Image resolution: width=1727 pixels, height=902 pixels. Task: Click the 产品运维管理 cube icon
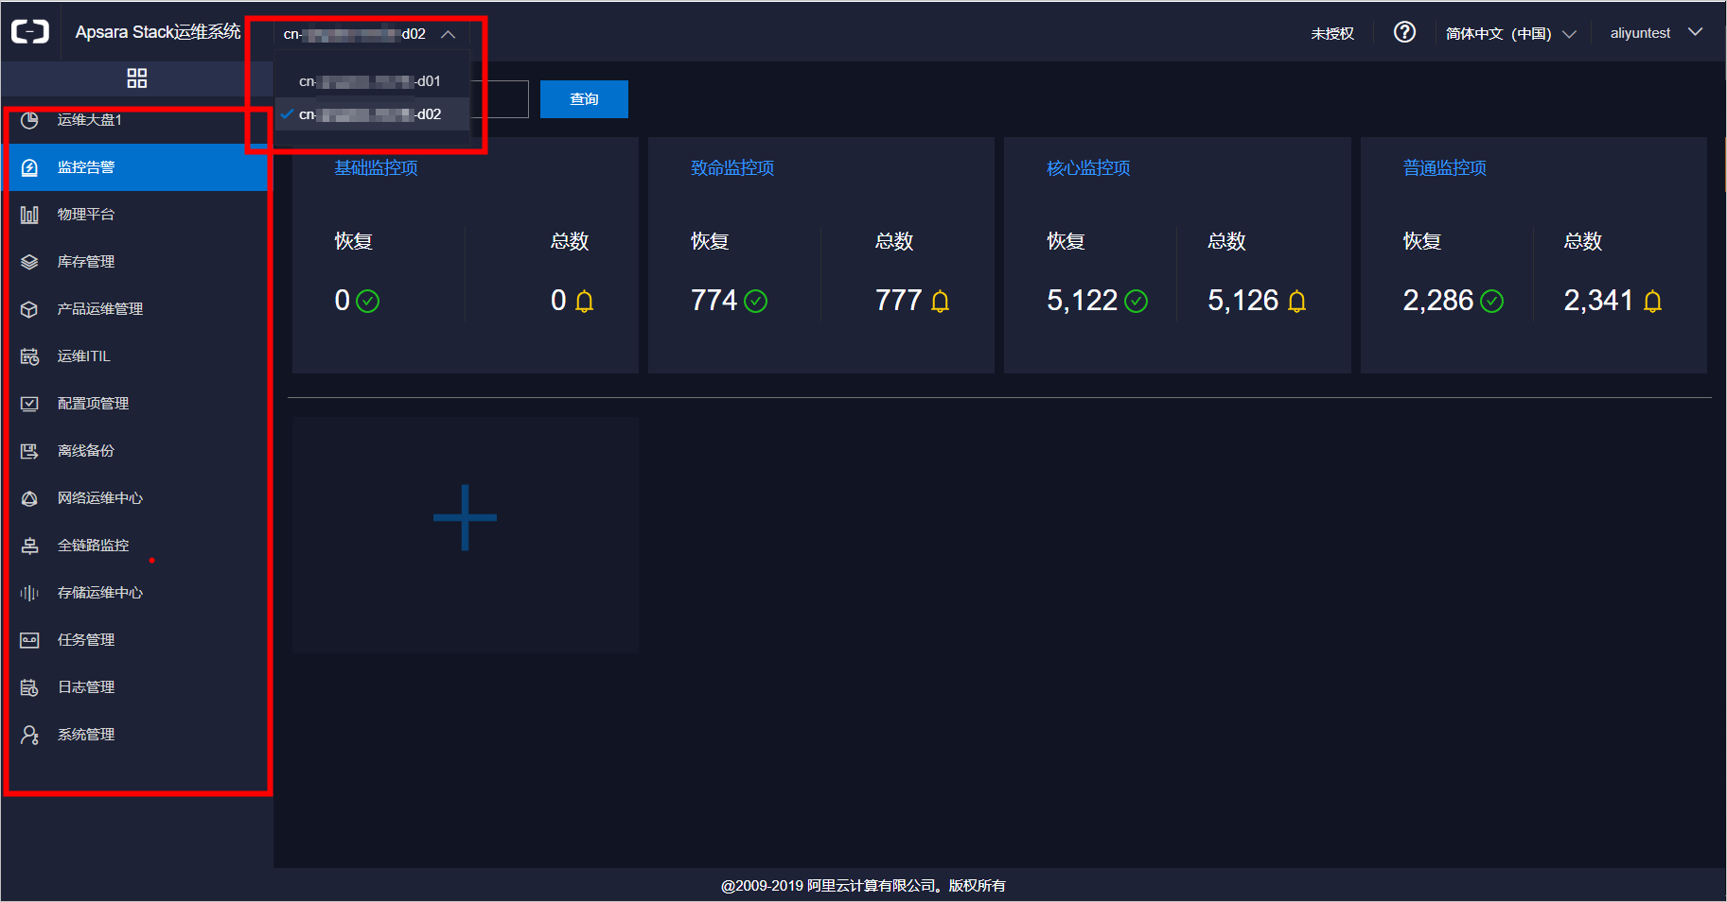pos(29,309)
